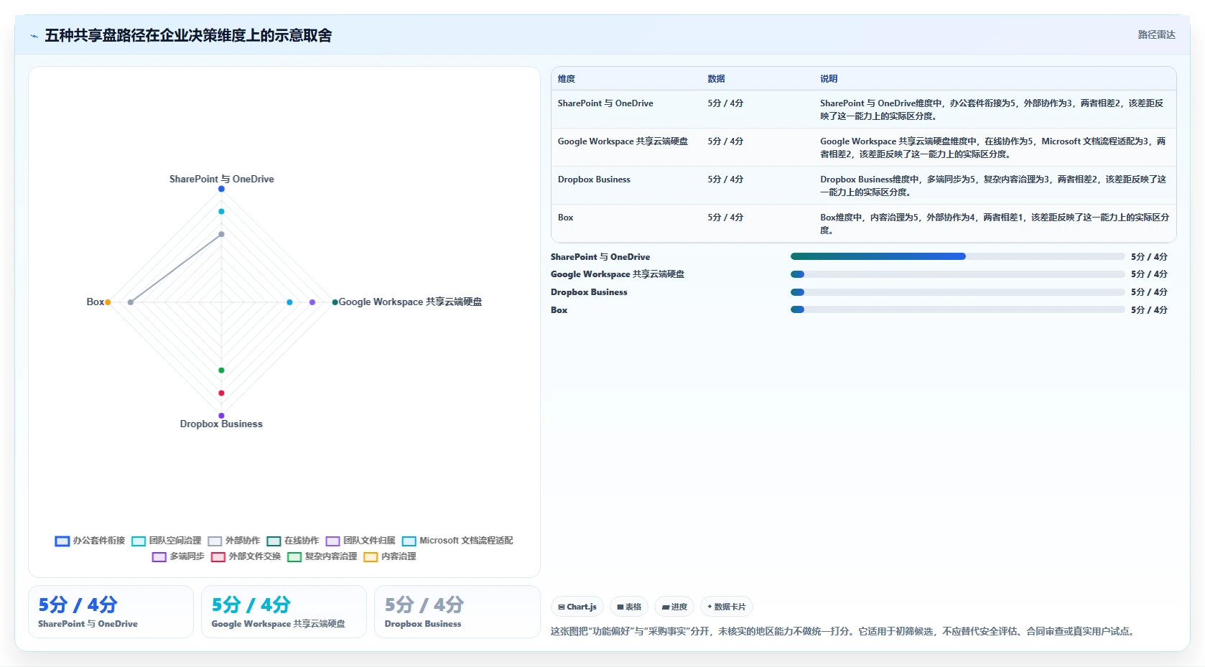Click the 数据 column header
1205x667 pixels.
point(716,79)
